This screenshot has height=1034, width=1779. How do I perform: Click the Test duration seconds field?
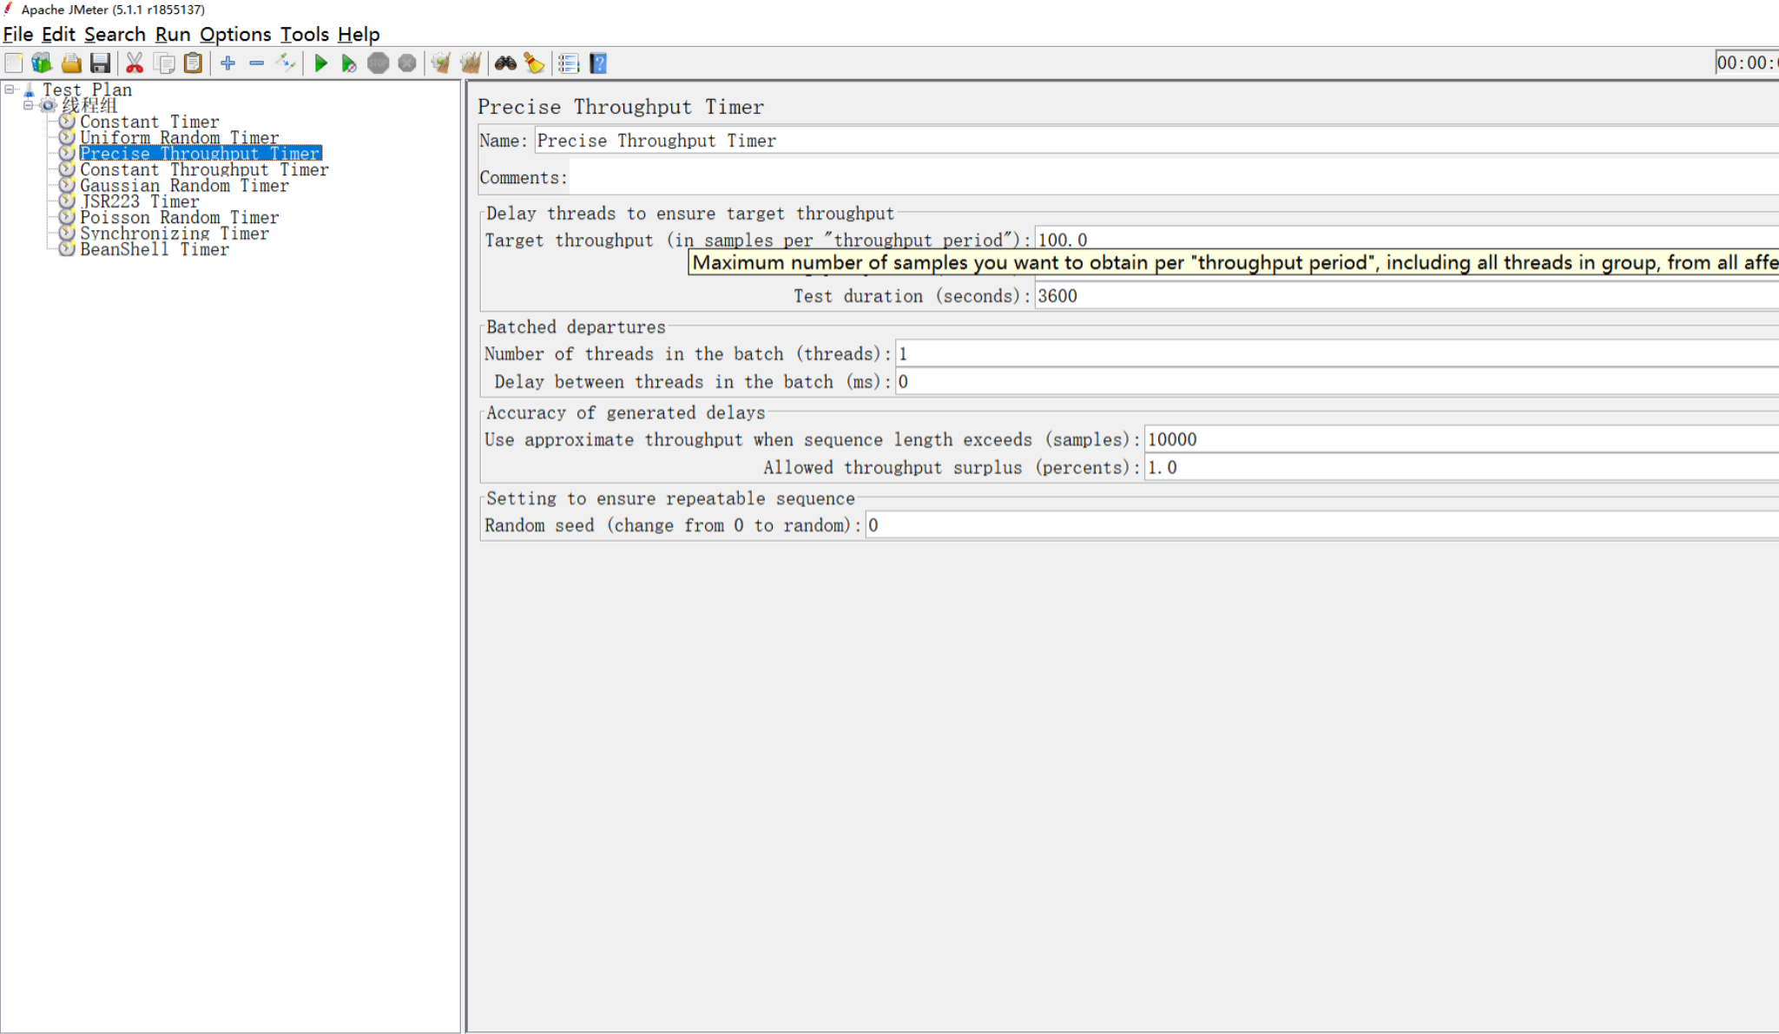[1389, 296]
